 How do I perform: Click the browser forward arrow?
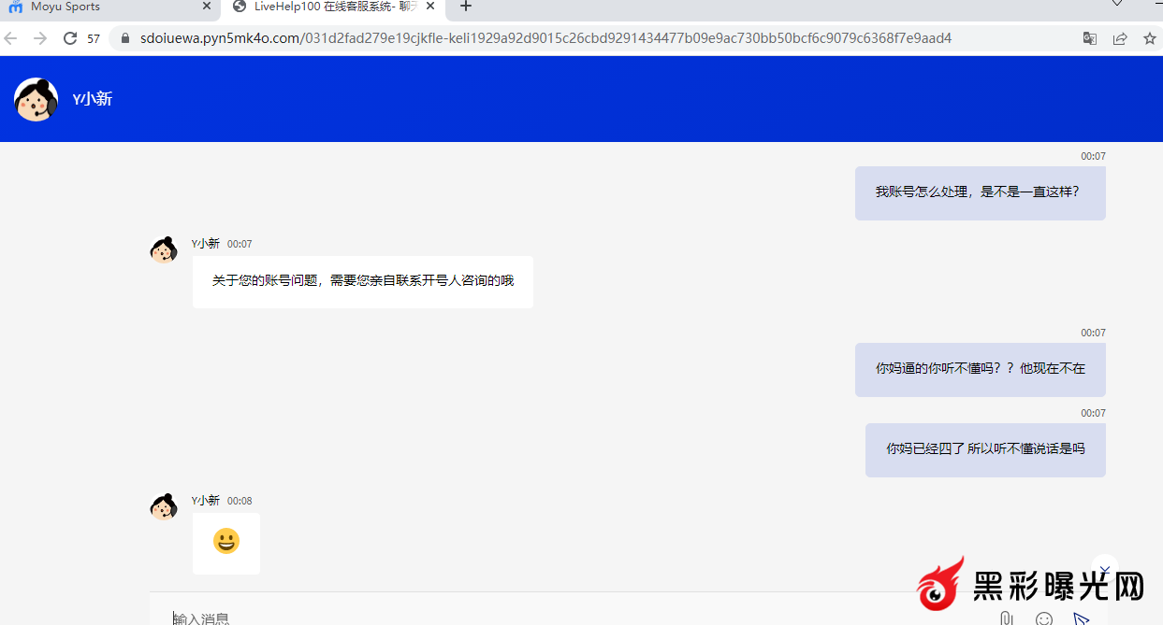pyautogui.click(x=40, y=38)
